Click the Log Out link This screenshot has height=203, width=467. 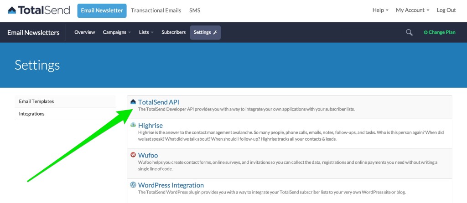click(446, 10)
